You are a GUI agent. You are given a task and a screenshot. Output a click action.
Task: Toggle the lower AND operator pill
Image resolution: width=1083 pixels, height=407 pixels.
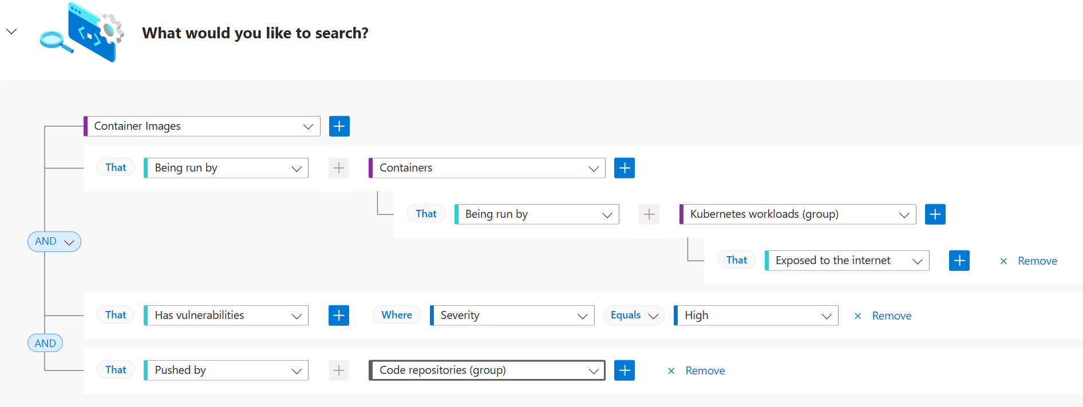tap(45, 344)
